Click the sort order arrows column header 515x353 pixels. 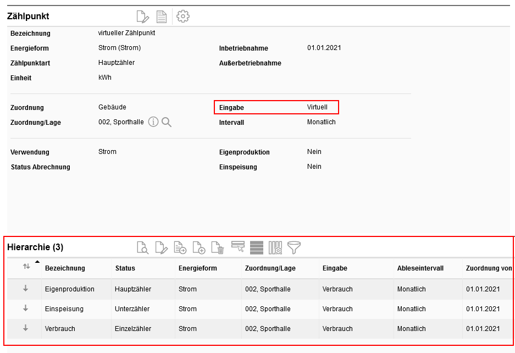coord(26,267)
